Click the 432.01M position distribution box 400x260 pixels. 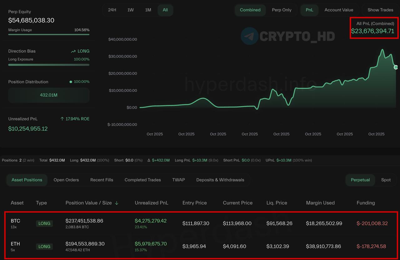[49, 95]
